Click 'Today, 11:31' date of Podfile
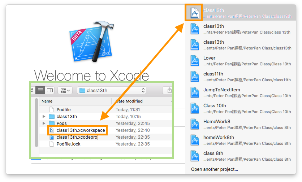 pyautogui.click(x=128, y=109)
